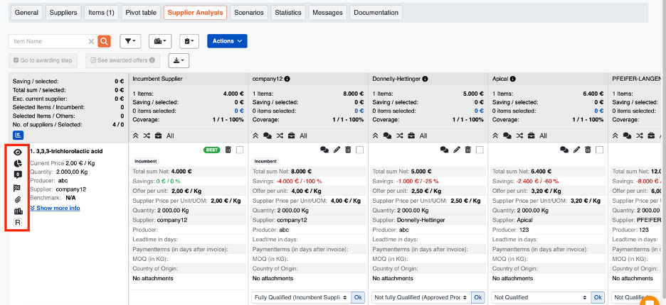This screenshot has width=666, height=305.
Task: Open the Fully Qualified status select for company12
Action: [301, 298]
